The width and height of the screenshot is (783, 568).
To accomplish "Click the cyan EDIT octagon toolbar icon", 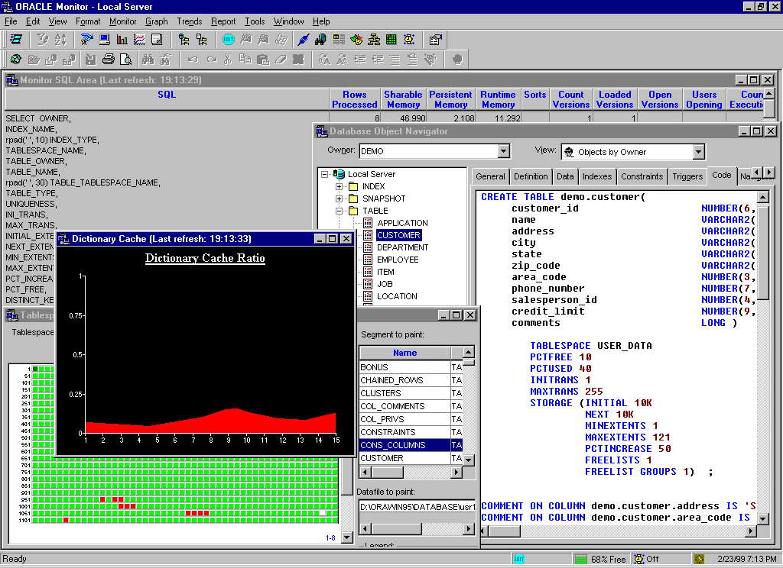I will 228,40.
